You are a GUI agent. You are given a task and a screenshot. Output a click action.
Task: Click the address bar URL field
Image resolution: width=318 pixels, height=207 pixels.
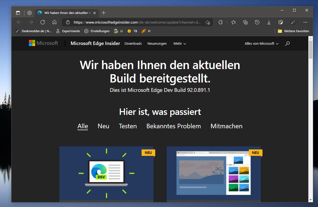tap(137, 22)
